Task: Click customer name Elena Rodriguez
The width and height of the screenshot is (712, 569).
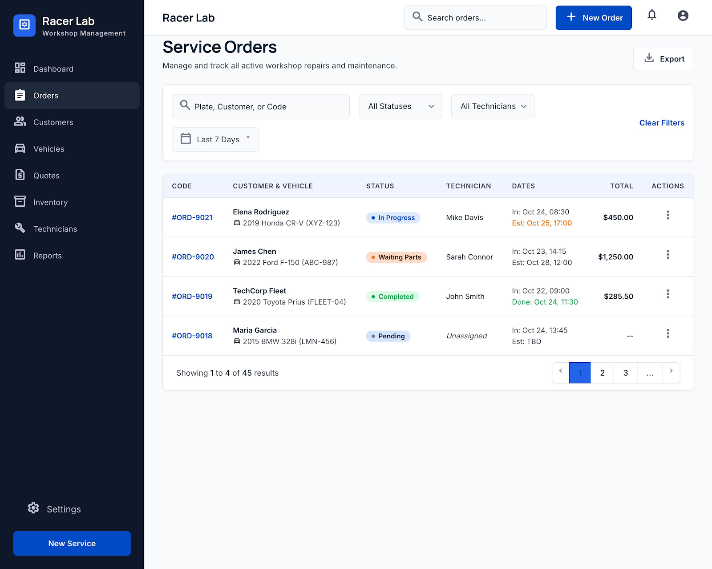Action: (261, 212)
